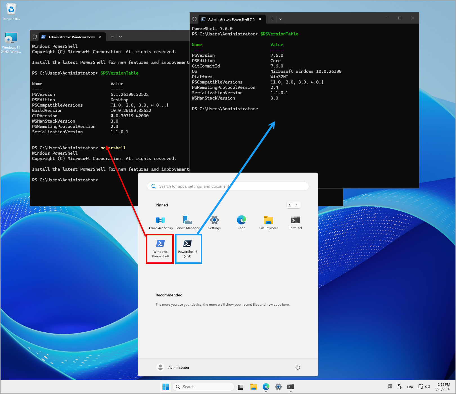Open Task View on the taskbar

tap(241, 387)
